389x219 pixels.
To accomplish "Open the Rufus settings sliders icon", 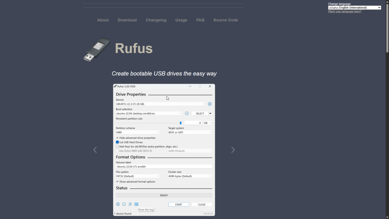I will pyautogui.click(x=130, y=204).
